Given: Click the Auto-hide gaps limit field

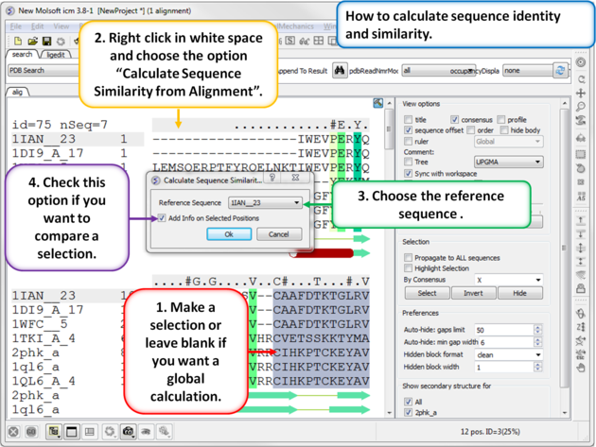Looking at the screenshot, I should 504,330.
